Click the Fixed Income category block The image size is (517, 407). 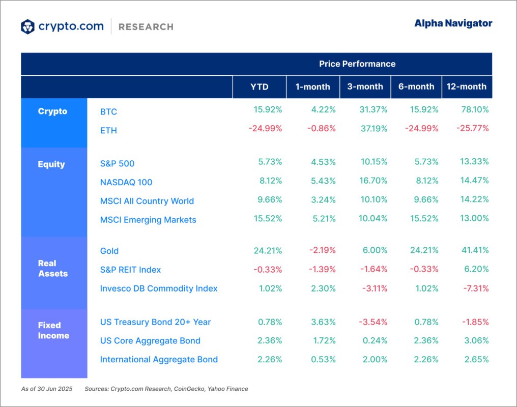54,343
